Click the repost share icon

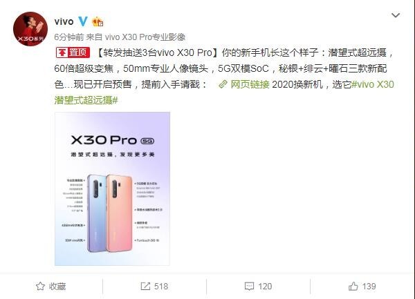[145, 287]
